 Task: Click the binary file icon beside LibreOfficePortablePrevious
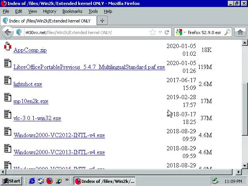point(8,63)
